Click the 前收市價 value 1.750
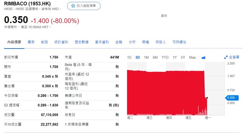243x135 pixels. coord(54,57)
